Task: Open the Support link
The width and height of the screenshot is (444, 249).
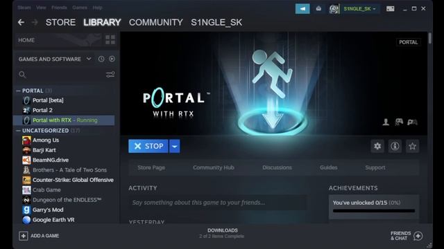Action: tap(375, 167)
